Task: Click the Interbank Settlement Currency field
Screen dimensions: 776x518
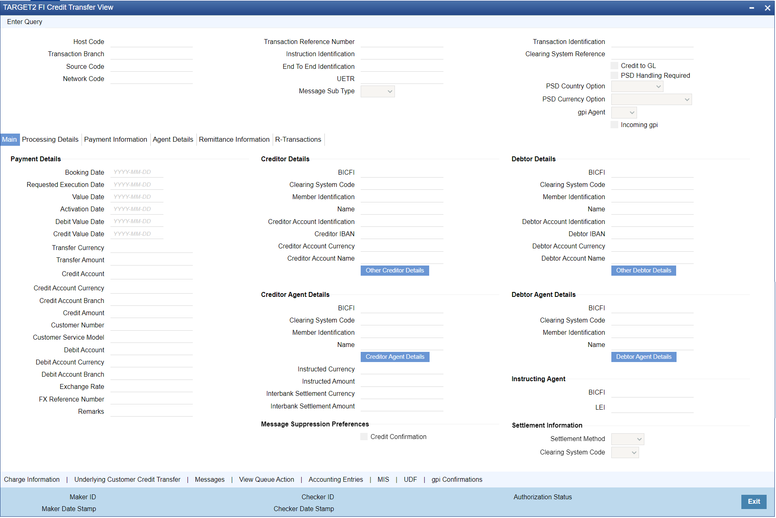Action: point(402,394)
